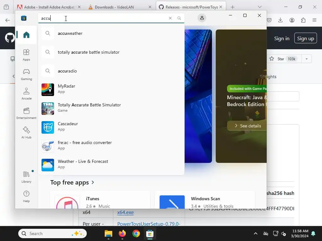
Task: Open the Library in Store sidebar
Action: pos(26,177)
